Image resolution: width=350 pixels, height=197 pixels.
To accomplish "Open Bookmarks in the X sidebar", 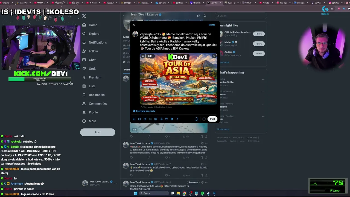I will click(x=94, y=95).
